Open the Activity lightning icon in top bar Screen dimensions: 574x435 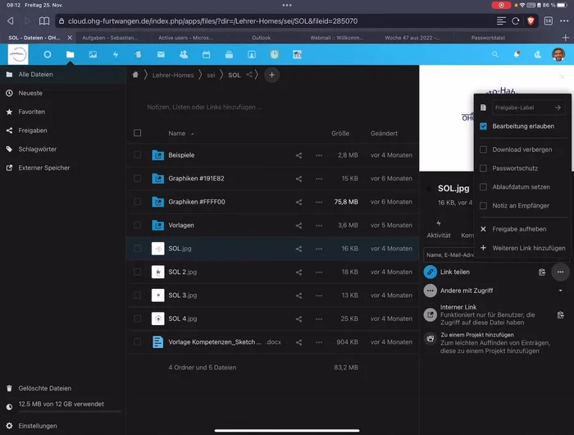click(x=116, y=54)
